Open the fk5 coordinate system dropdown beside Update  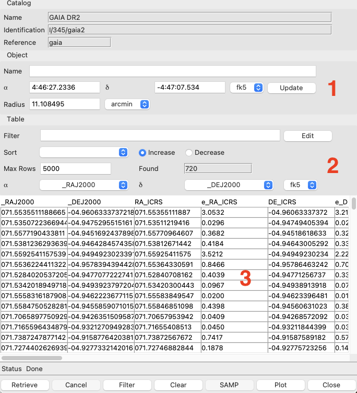(x=246, y=88)
